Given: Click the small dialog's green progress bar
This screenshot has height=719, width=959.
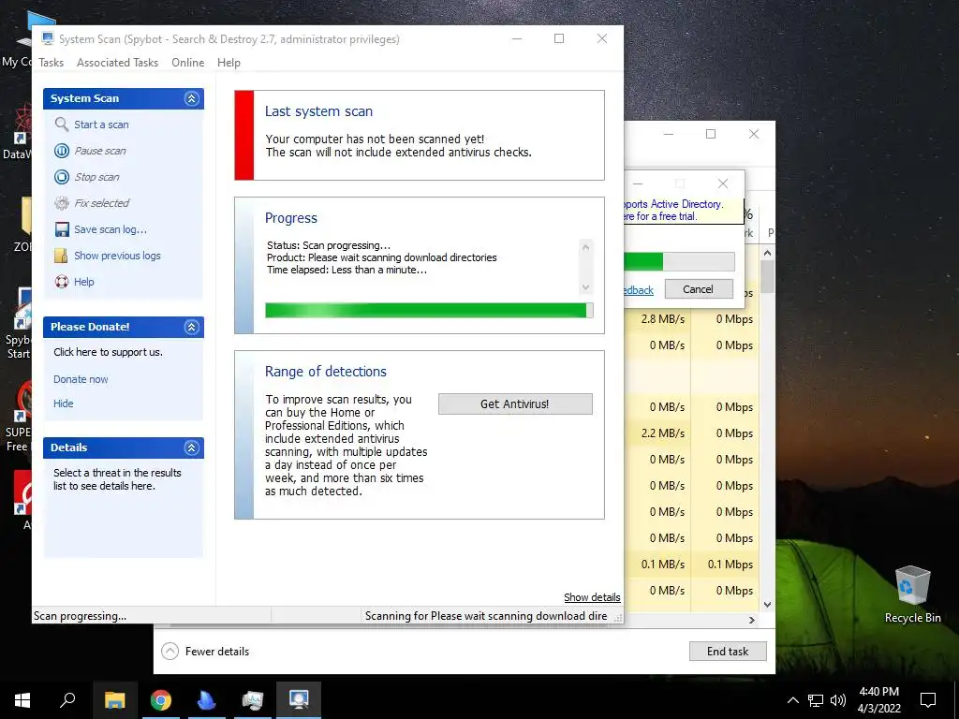Looking at the screenshot, I should 679,262.
